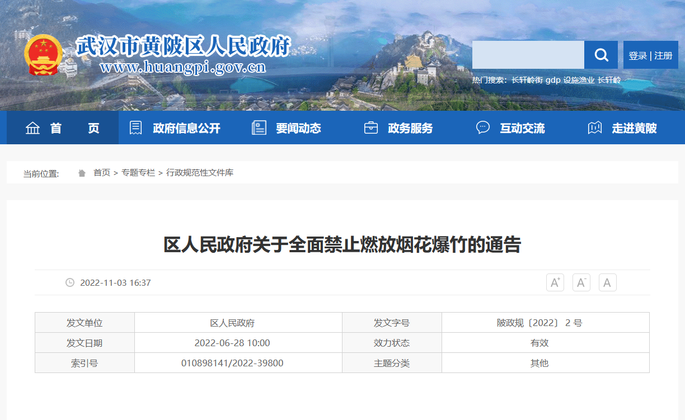Open the 要闻动态 menu item
Image resolution: width=685 pixels, height=420 pixels.
point(298,128)
